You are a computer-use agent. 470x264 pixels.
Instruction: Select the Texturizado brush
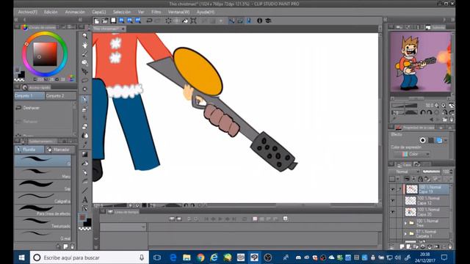coord(43,223)
